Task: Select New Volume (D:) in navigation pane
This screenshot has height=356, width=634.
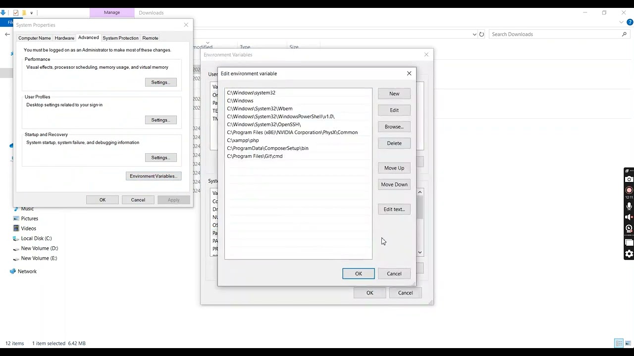Action: pyautogui.click(x=39, y=248)
